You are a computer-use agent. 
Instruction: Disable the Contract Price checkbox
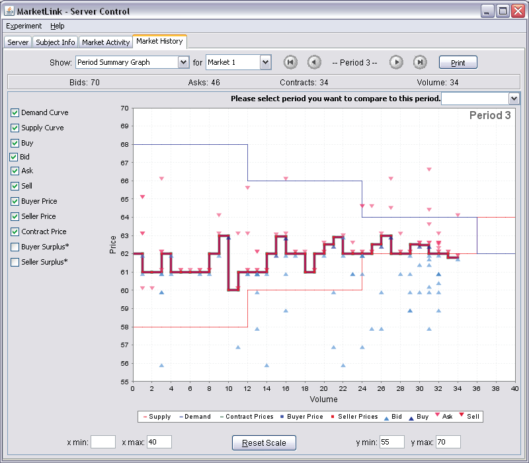point(15,232)
